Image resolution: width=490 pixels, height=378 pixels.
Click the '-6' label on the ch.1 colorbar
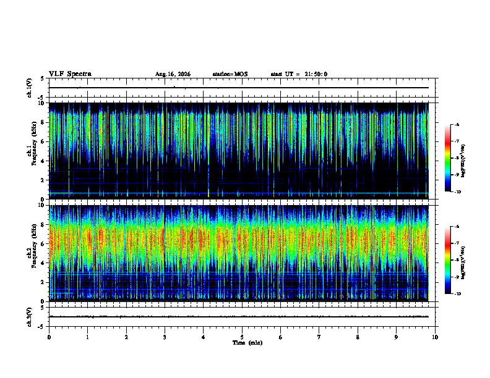pyautogui.click(x=457, y=124)
